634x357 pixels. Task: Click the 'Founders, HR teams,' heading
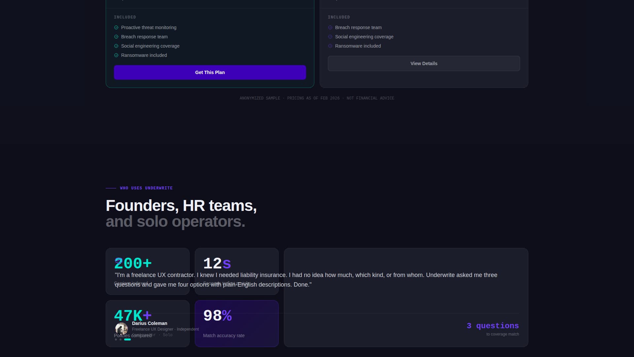pyautogui.click(x=181, y=206)
